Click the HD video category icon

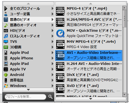[6, 31]
